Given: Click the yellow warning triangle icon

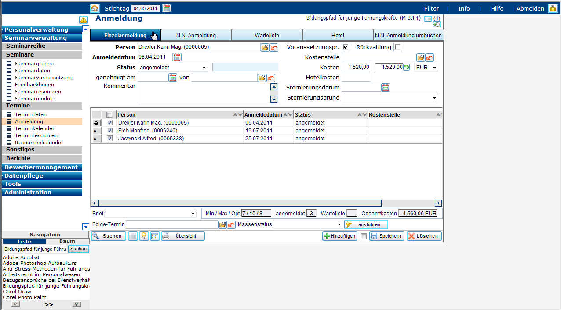Looking at the screenshot, I should (83, 20).
